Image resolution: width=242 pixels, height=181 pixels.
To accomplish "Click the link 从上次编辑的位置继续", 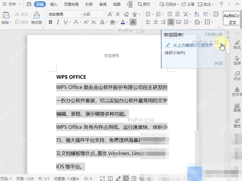I will pos(193,45).
